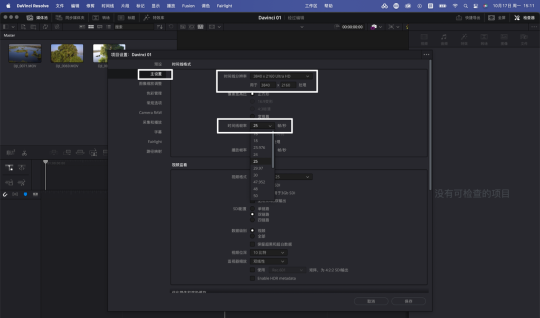Image resolution: width=540 pixels, height=318 pixels.
Task: Open the Rec.601 matrix dropdown
Action: (x=287, y=270)
